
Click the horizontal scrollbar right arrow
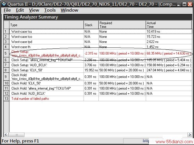click(190, 134)
